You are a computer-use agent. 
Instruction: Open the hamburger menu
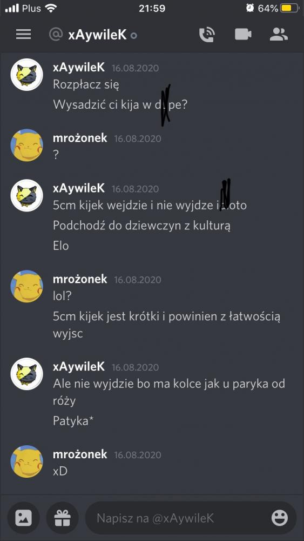[23, 34]
